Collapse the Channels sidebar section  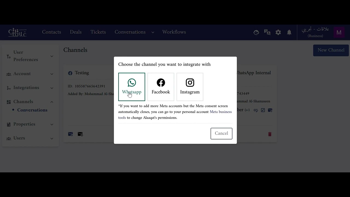[x=30, y=102]
